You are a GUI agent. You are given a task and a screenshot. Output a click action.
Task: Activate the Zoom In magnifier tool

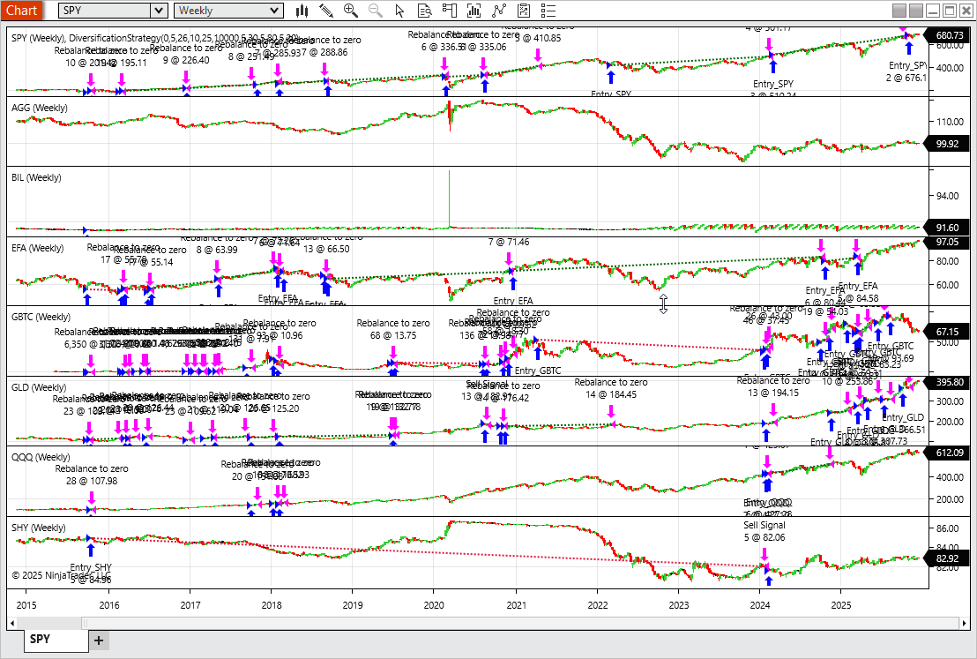click(x=351, y=11)
